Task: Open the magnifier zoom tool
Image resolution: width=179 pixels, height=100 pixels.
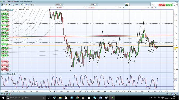Action: tap(9, 4)
